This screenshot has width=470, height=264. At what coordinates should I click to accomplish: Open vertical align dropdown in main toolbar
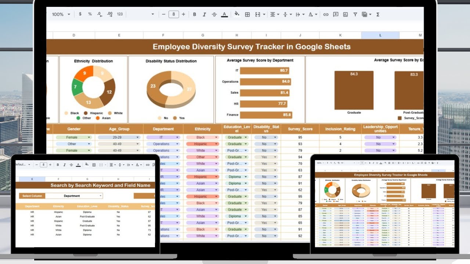(x=288, y=14)
